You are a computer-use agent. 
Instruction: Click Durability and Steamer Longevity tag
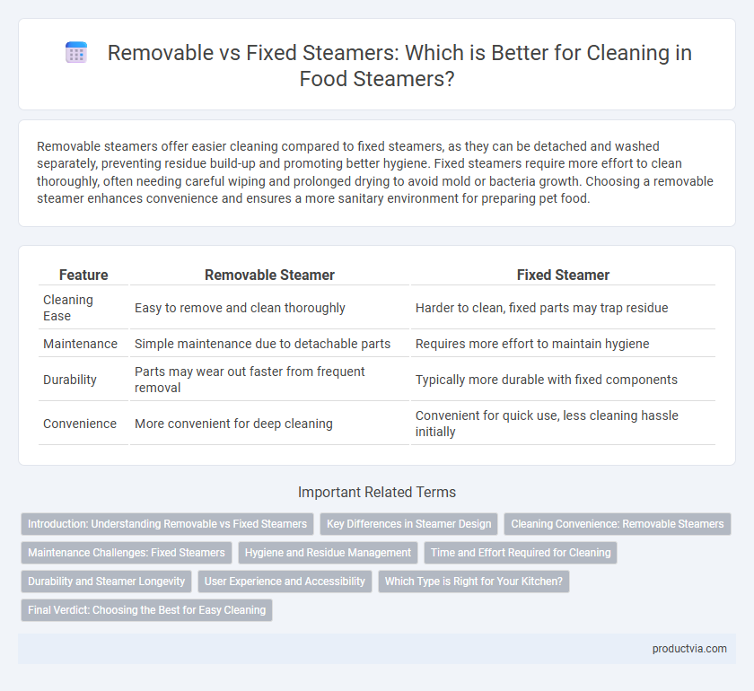(x=106, y=581)
